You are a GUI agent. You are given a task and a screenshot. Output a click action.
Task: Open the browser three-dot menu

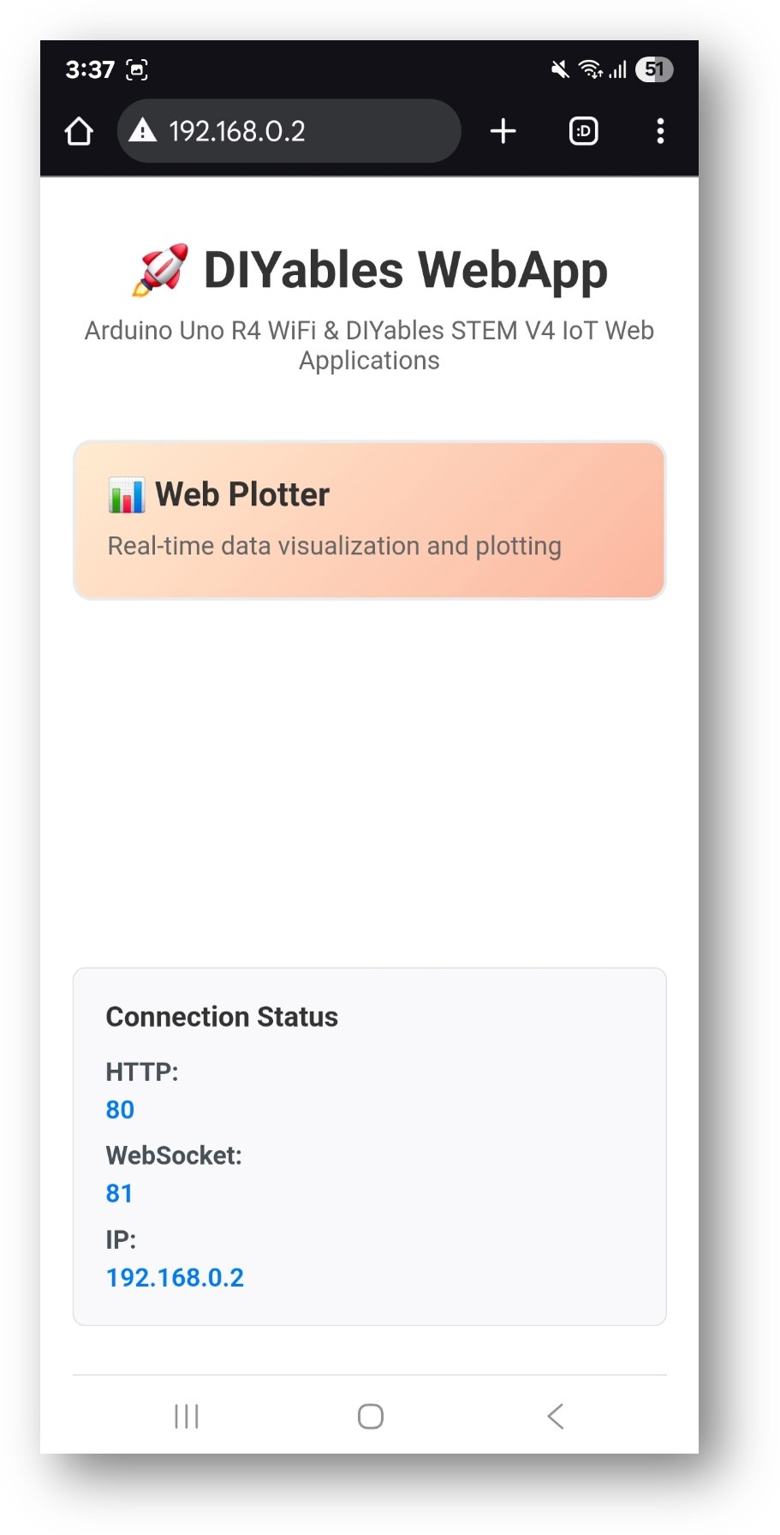659,131
